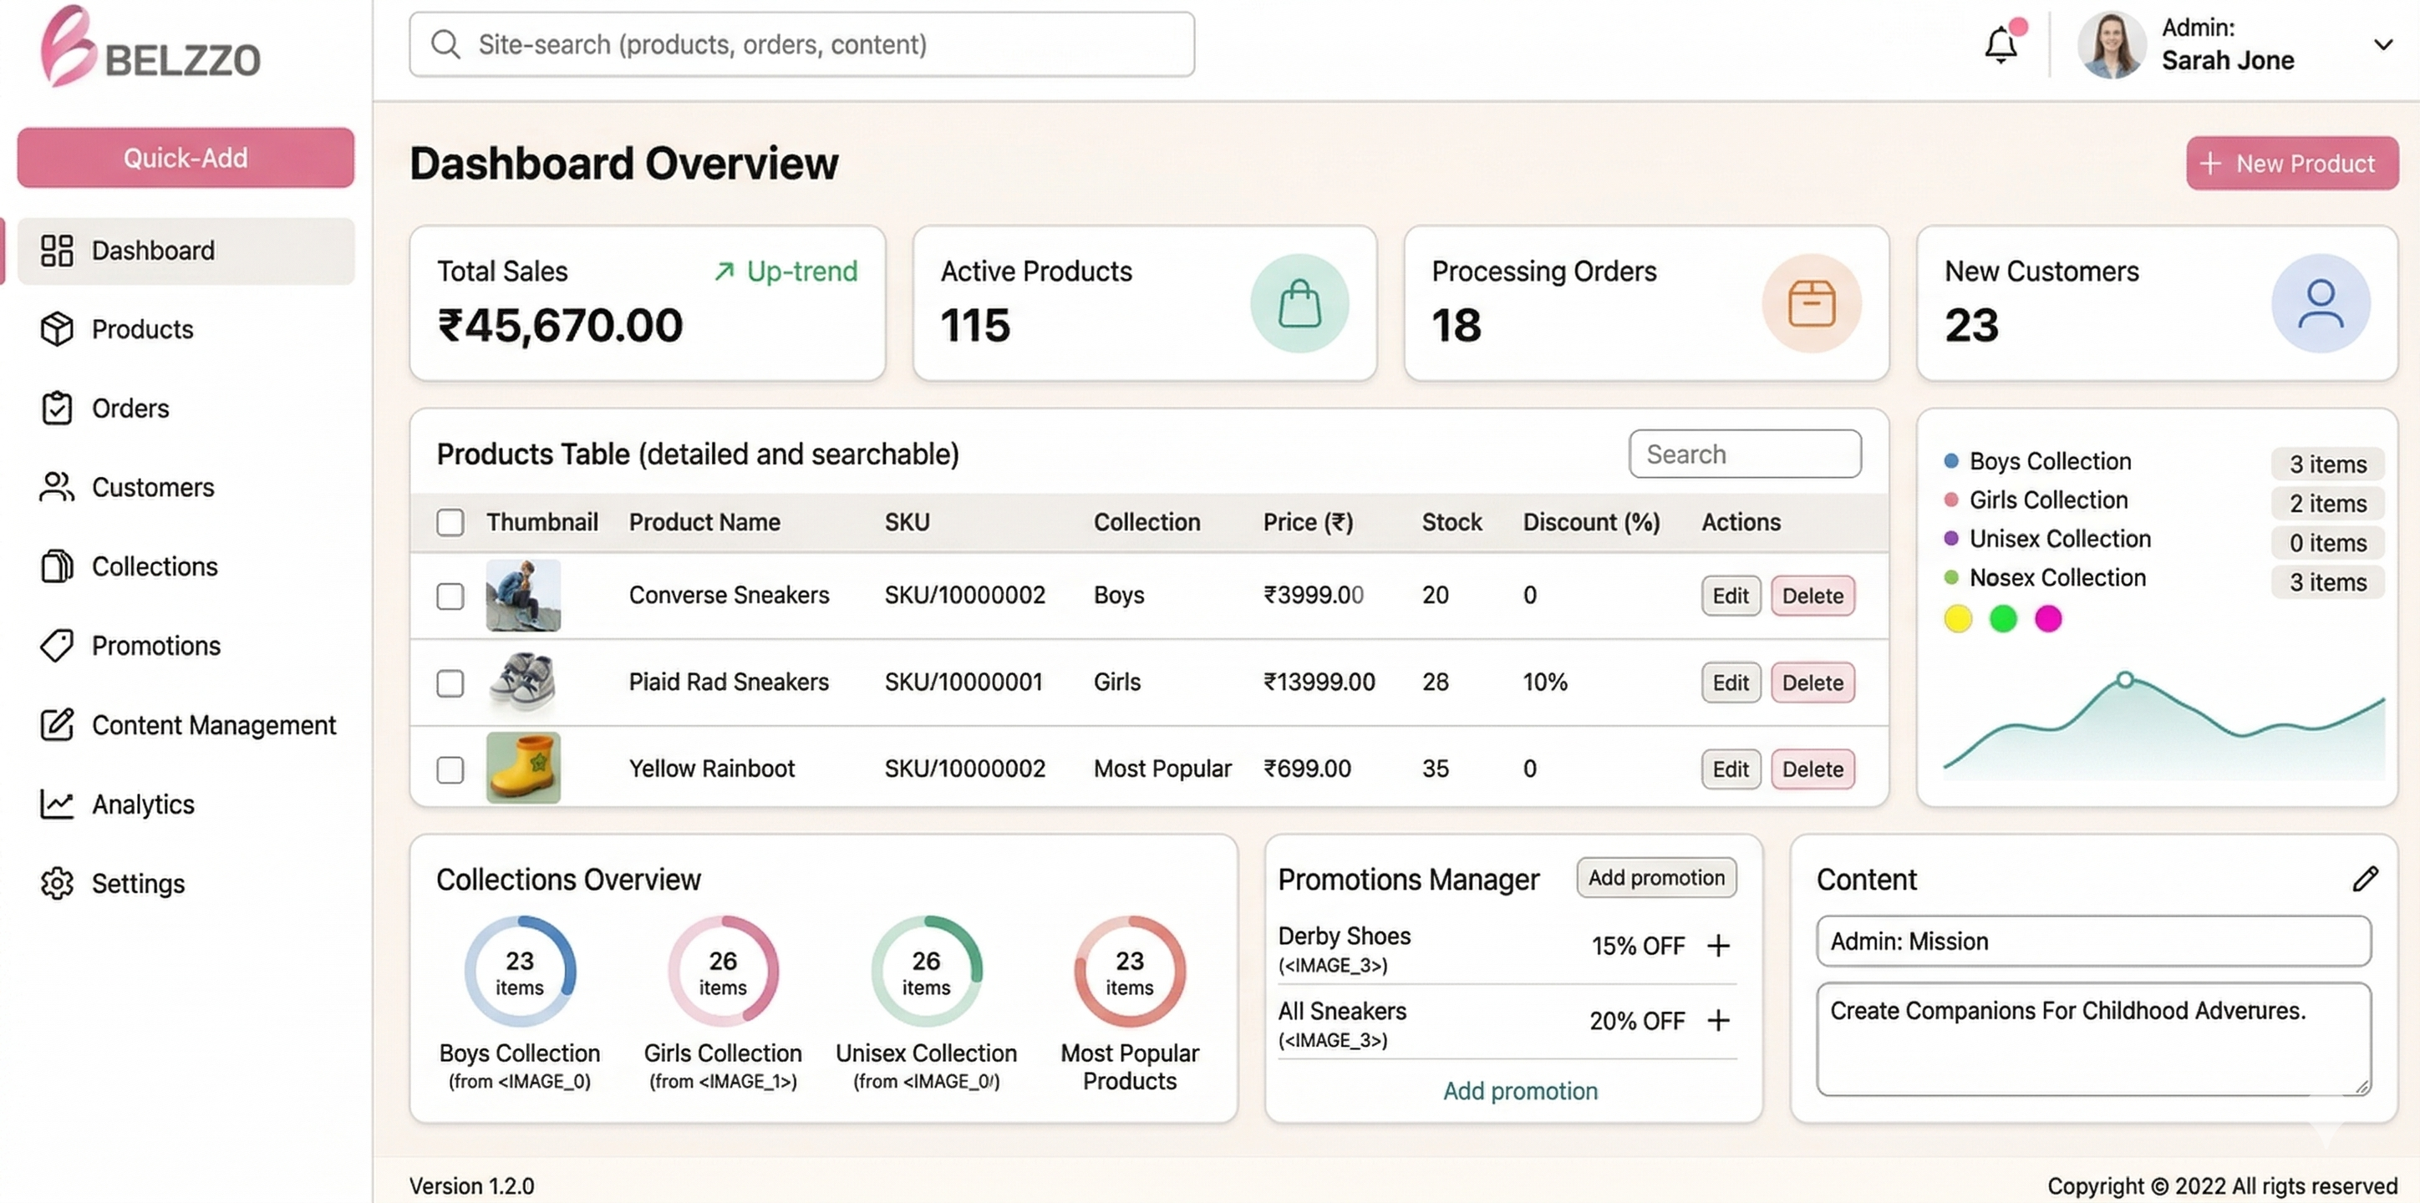Image resolution: width=2420 pixels, height=1203 pixels.
Task: Click the Products Table search field
Action: click(x=1745, y=454)
